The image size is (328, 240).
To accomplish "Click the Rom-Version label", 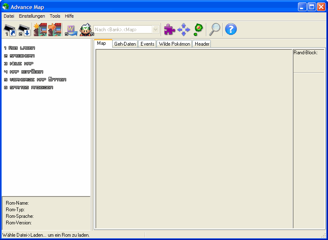I will (18, 223).
